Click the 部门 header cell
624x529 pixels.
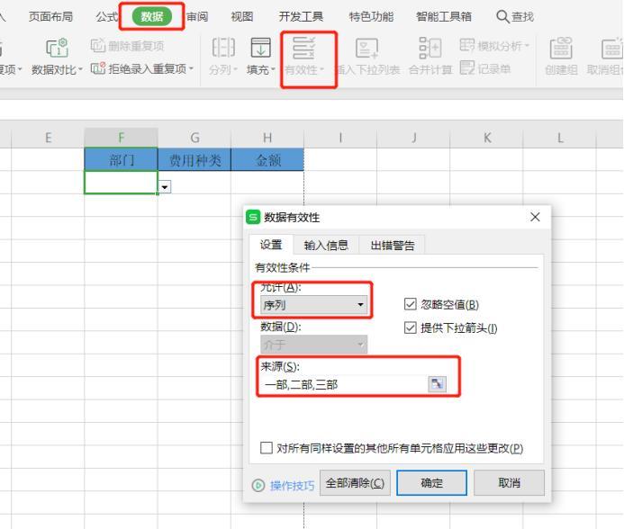point(121,160)
